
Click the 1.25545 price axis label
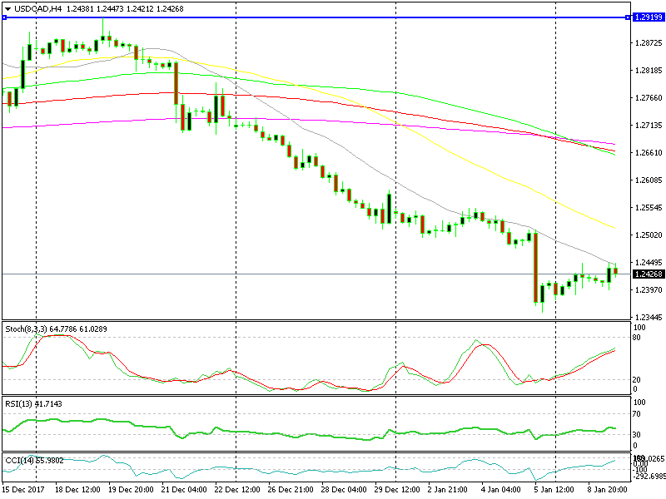(649, 207)
